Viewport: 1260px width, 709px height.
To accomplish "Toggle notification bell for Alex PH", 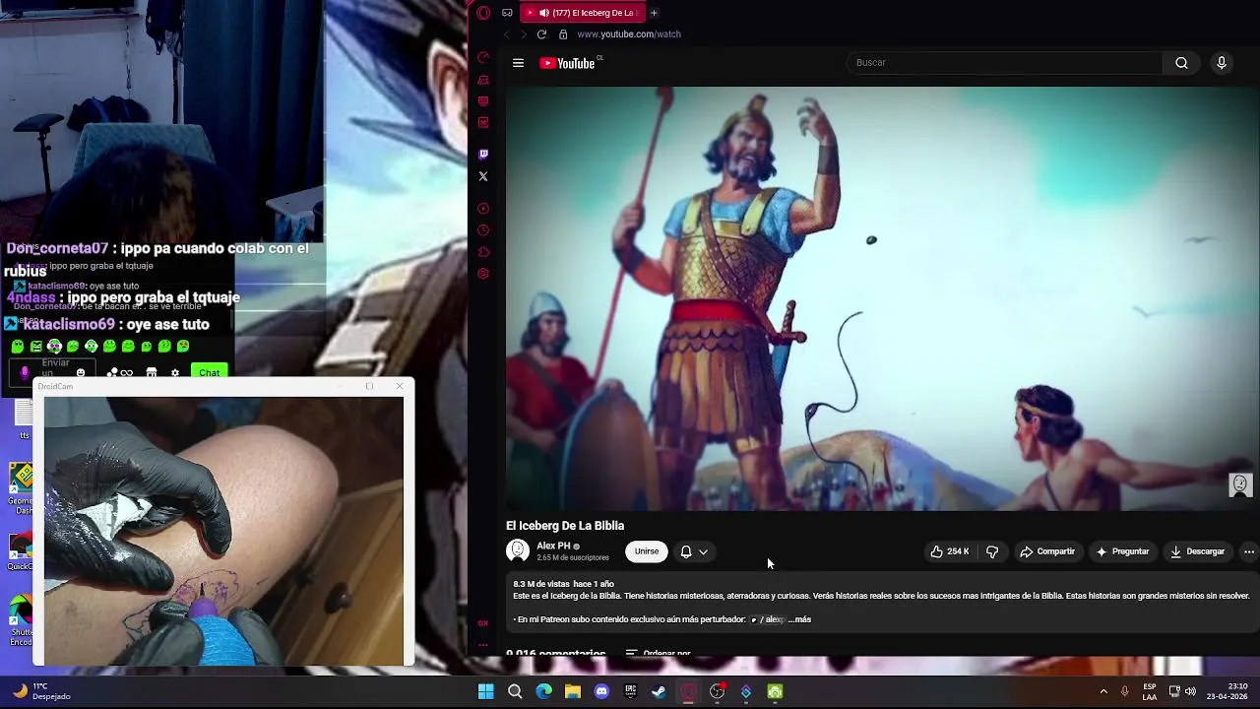I will pos(686,551).
